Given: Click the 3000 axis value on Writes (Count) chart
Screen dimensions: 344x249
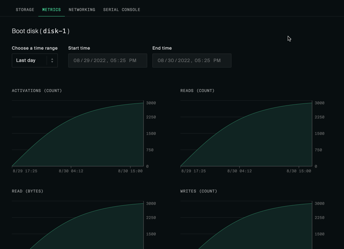Looking at the screenshot, I should [319, 203].
